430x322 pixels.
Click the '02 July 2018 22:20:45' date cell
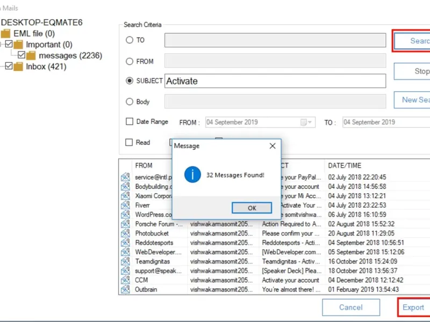(x=357, y=177)
